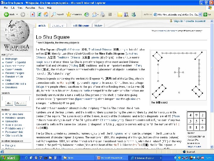Open the History clock icon

(86, 14)
